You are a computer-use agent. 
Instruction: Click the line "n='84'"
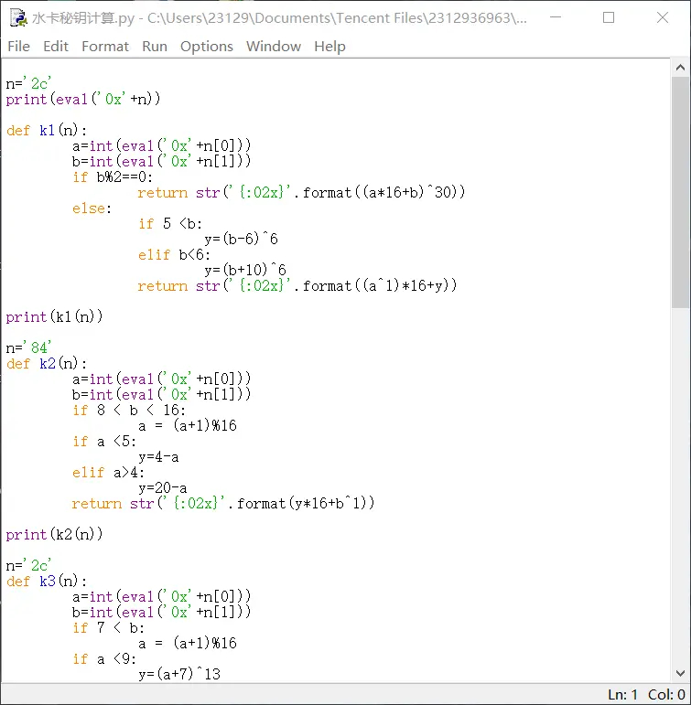coord(28,347)
